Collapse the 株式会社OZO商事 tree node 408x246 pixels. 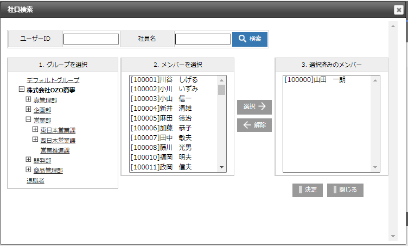[22, 90]
